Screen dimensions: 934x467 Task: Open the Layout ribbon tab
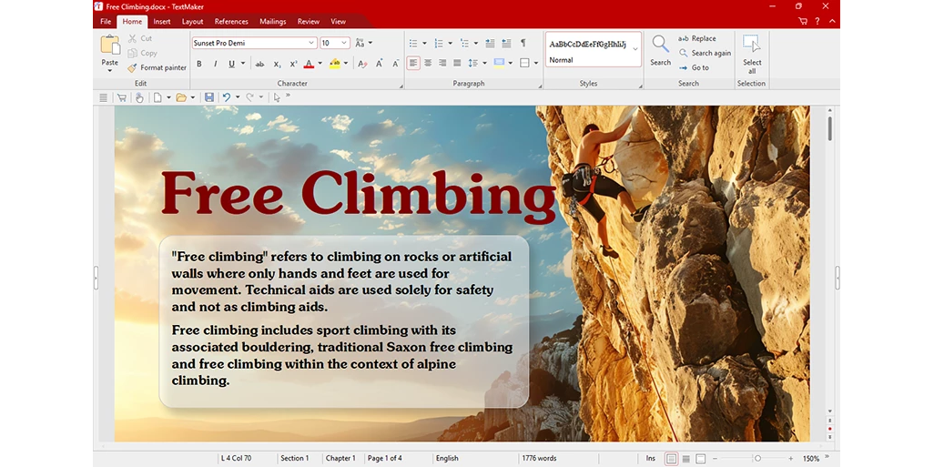pos(192,21)
